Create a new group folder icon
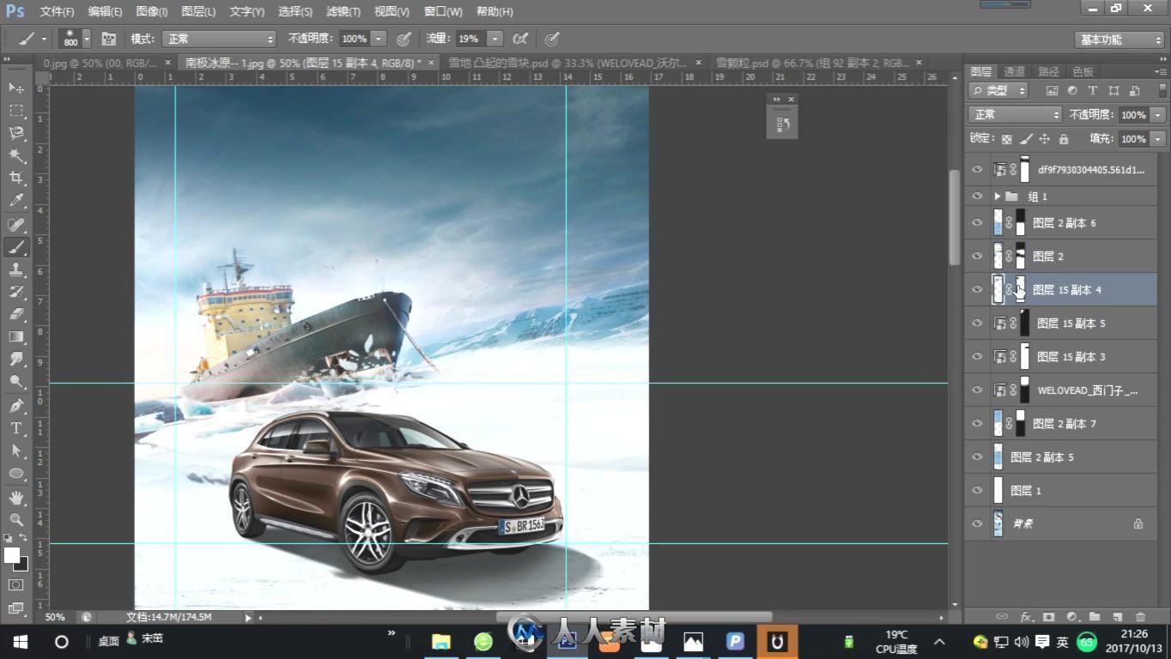 [x=1095, y=616]
